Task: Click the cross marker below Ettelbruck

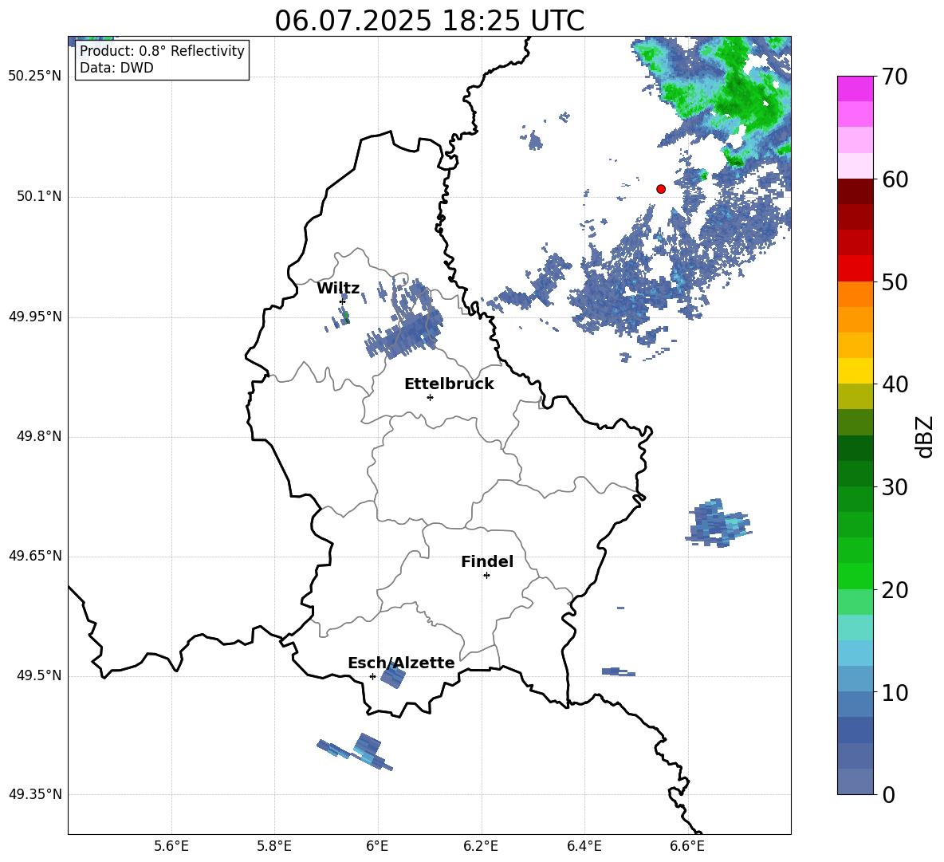Action: (430, 397)
